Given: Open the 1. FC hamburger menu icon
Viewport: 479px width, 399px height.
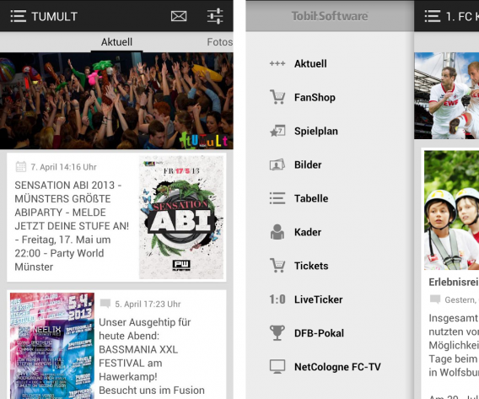Looking at the screenshot, I should (x=433, y=16).
